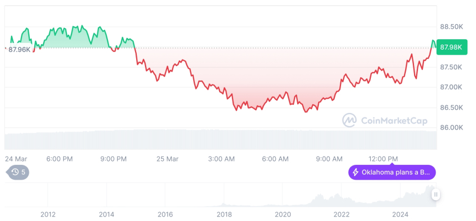Select 2024 on the bottom year timeline

click(x=400, y=214)
